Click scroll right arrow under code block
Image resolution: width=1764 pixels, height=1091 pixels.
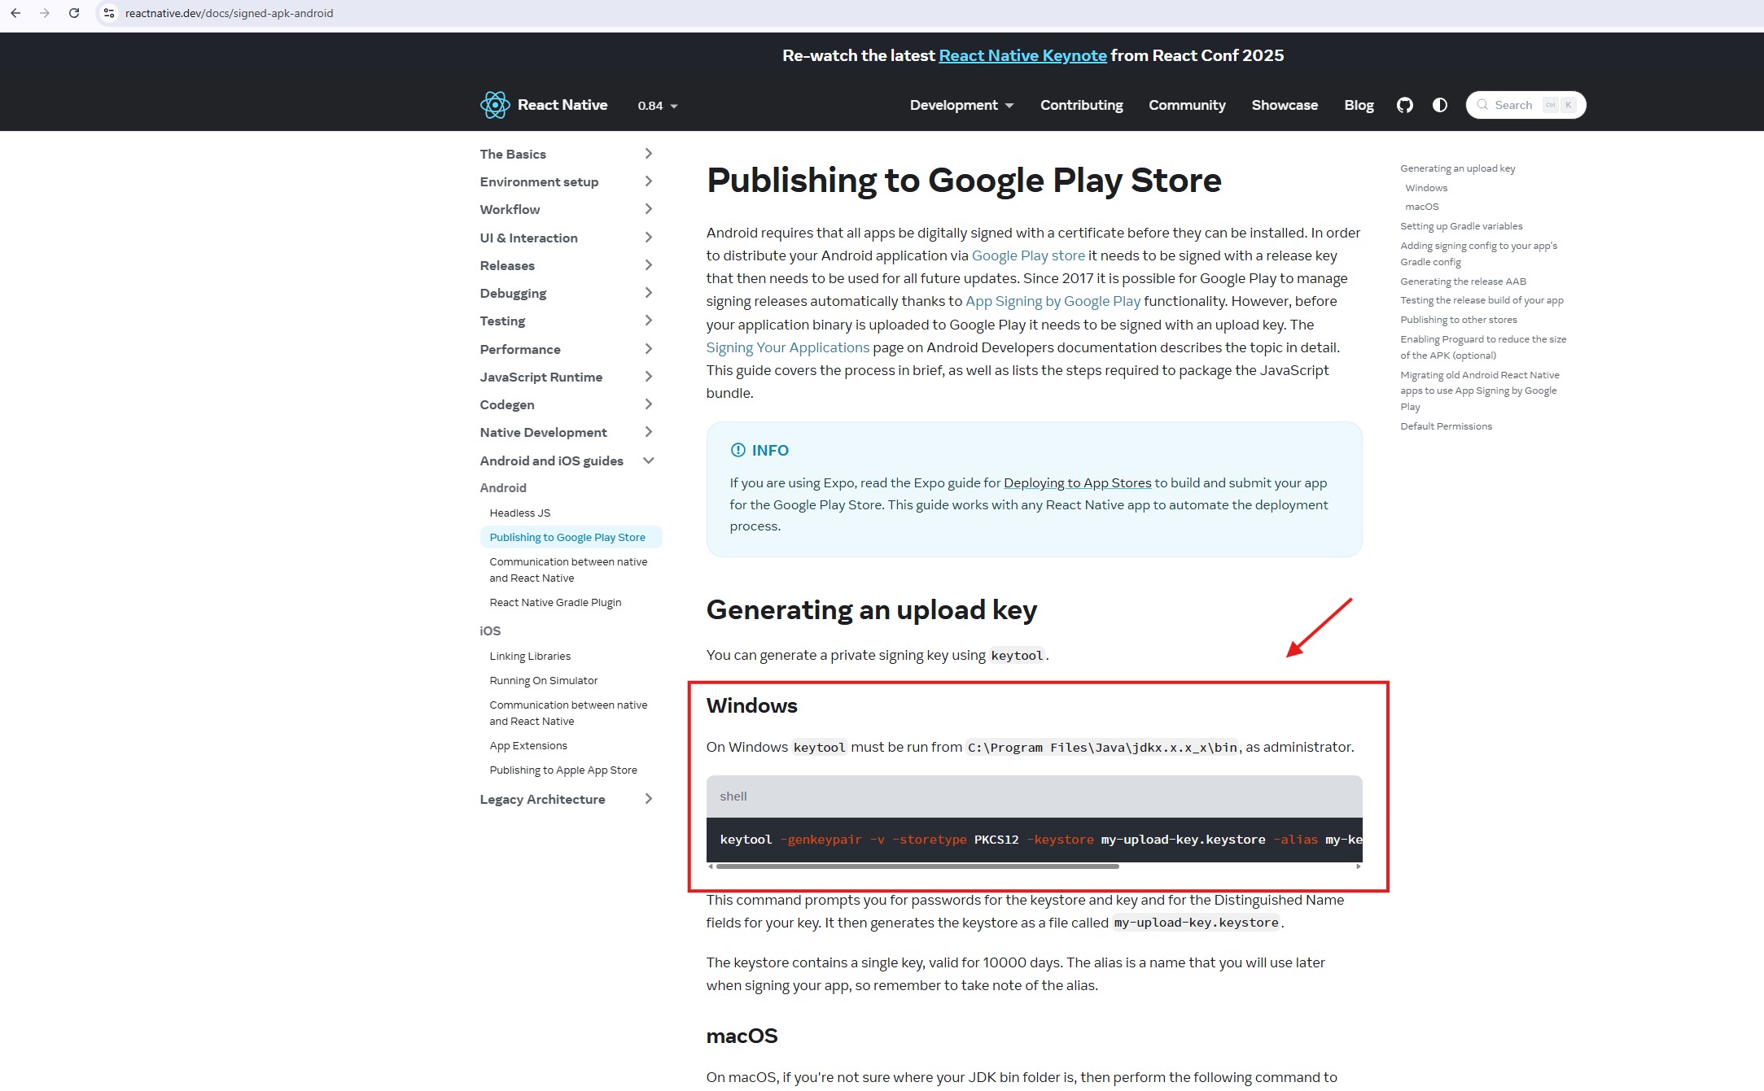pos(1358,866)
